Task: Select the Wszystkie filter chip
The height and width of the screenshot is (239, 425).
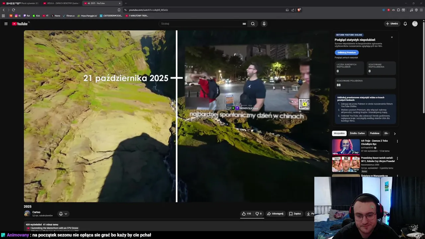Action: pos(339,133)
